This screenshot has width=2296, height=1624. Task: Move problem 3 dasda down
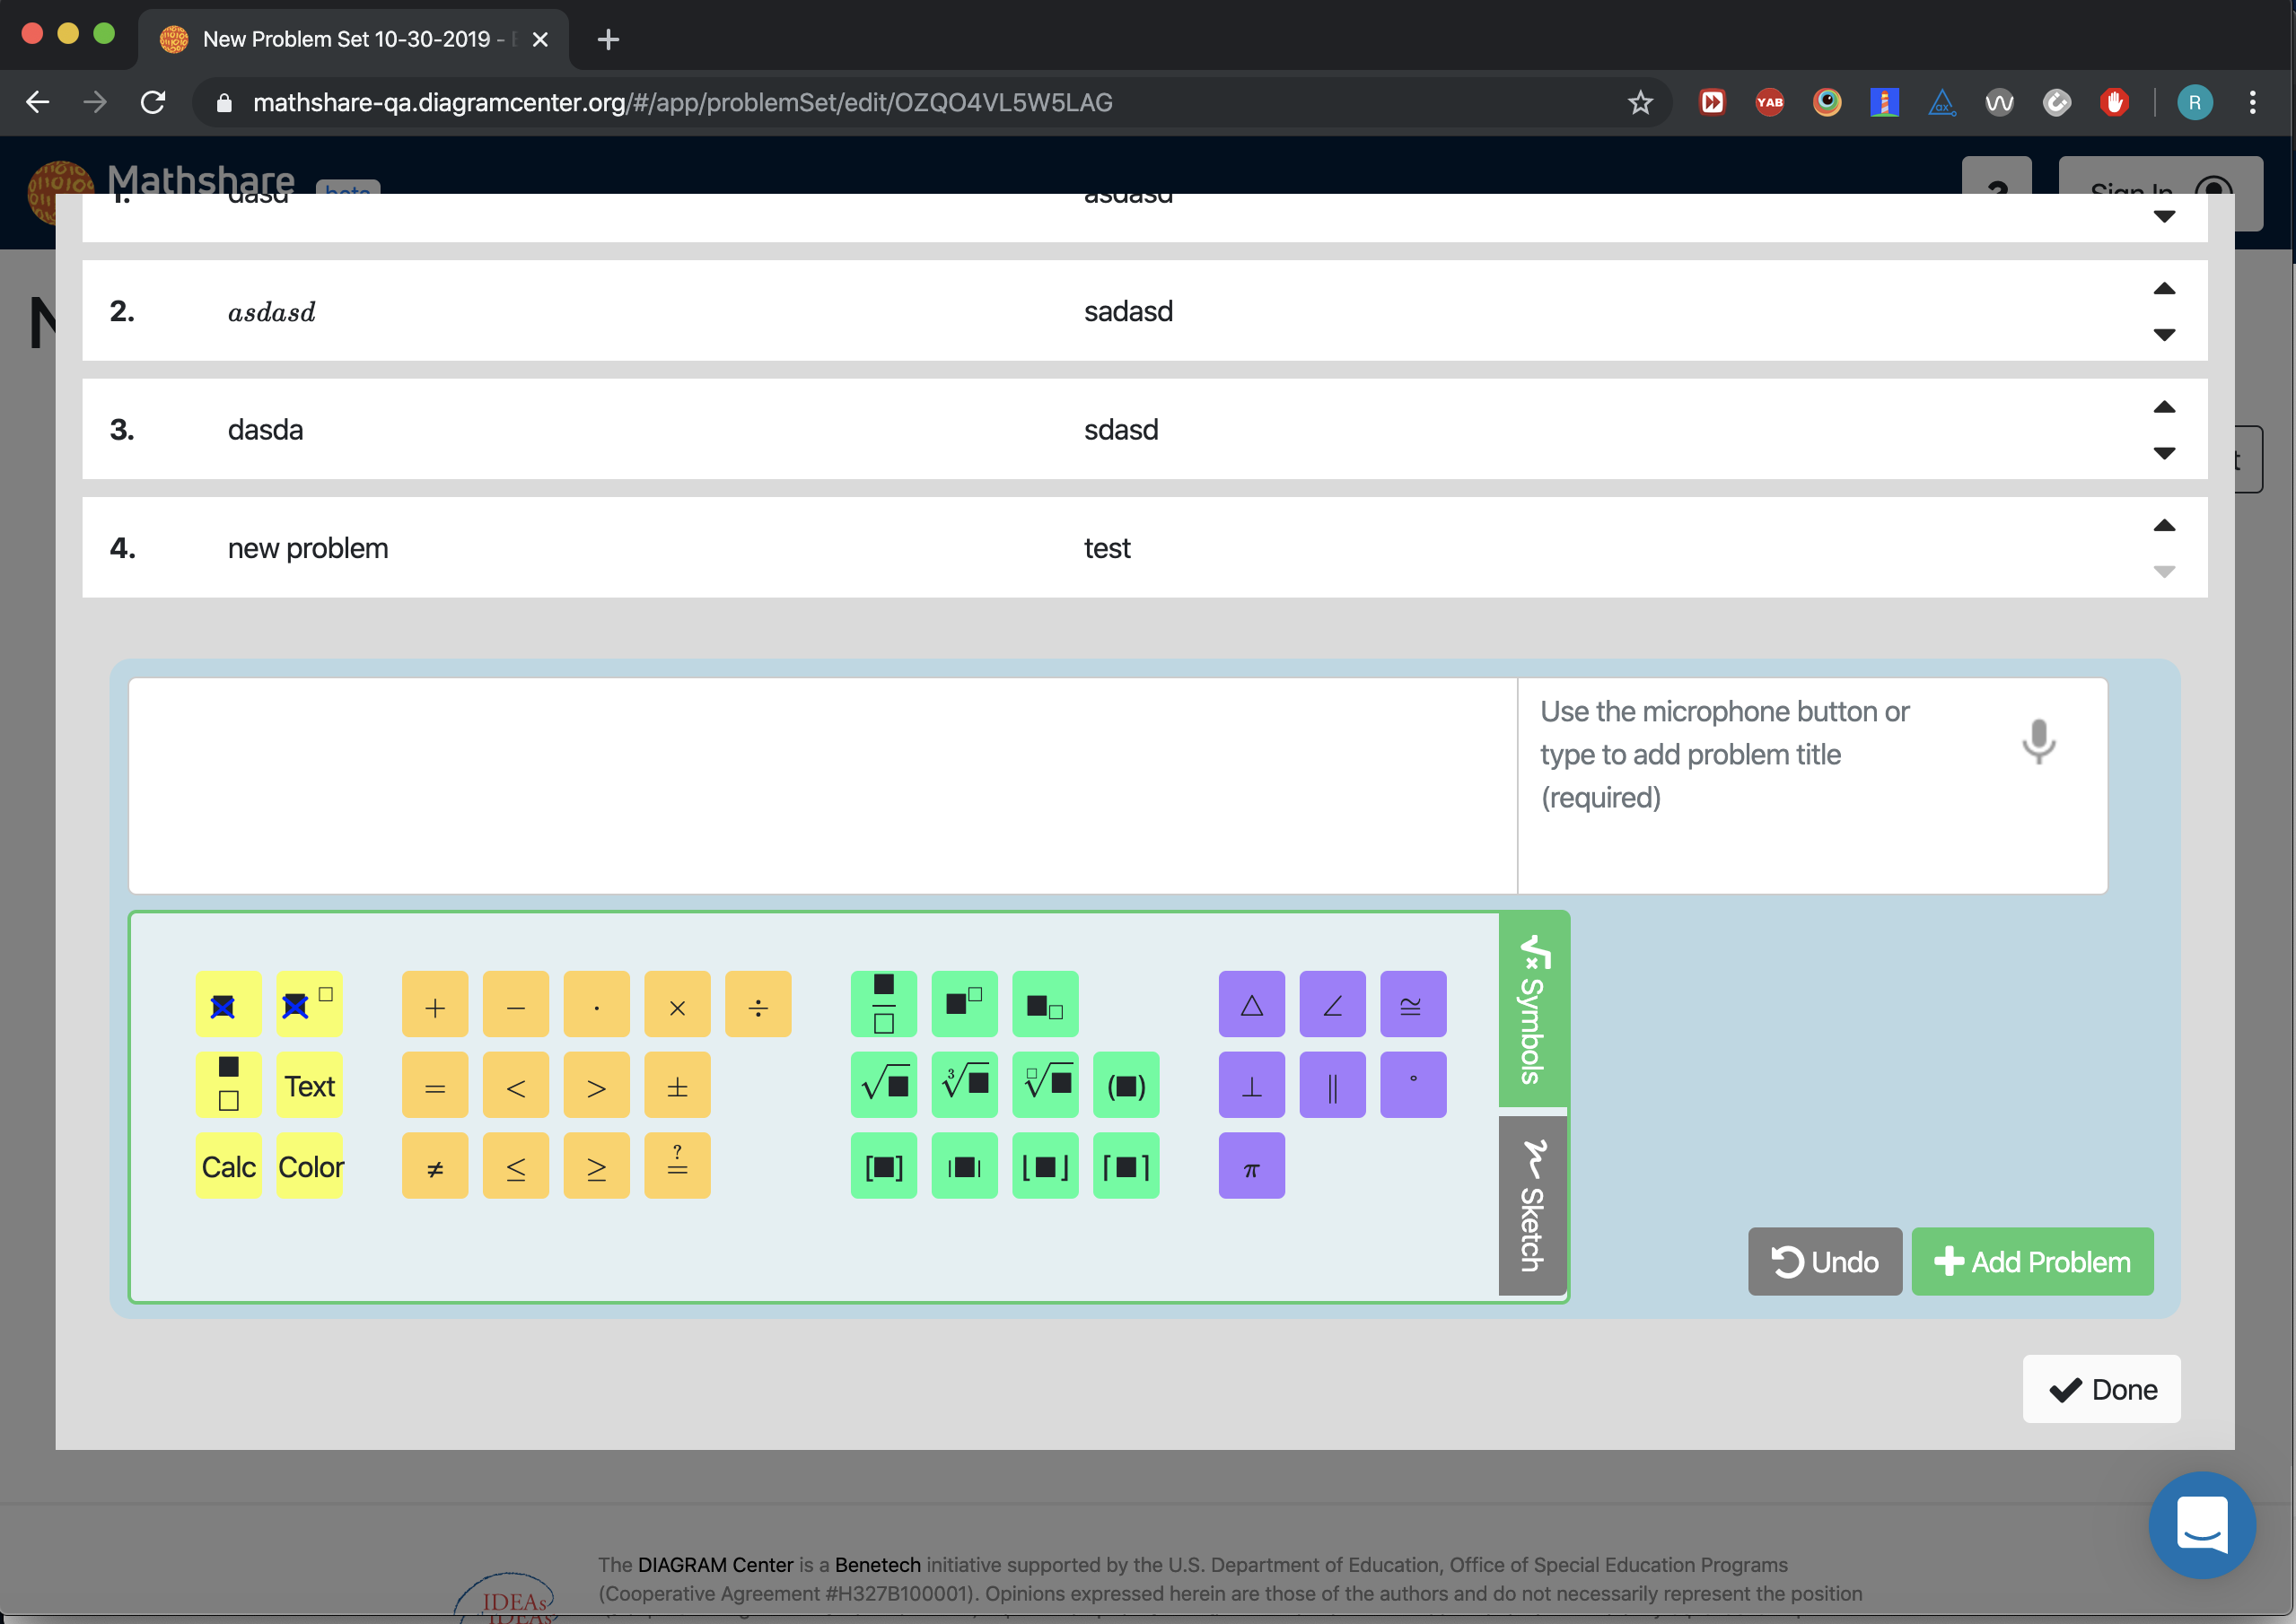point(2164,453)
